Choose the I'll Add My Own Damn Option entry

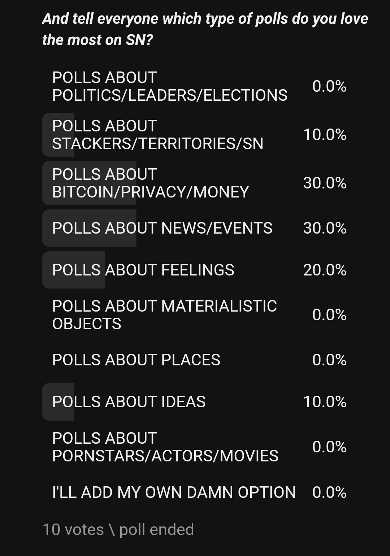click(x=174, y=492)
